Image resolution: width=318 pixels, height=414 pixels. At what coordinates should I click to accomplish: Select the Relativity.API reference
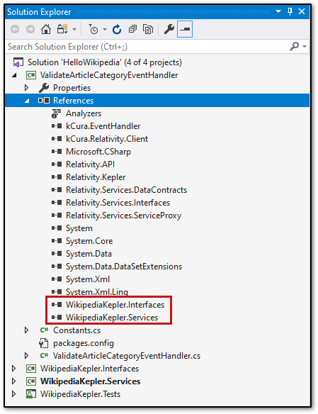[x=90, y=164]
